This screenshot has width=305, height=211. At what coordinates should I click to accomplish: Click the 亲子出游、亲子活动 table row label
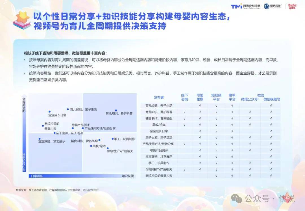pos(159,137)
